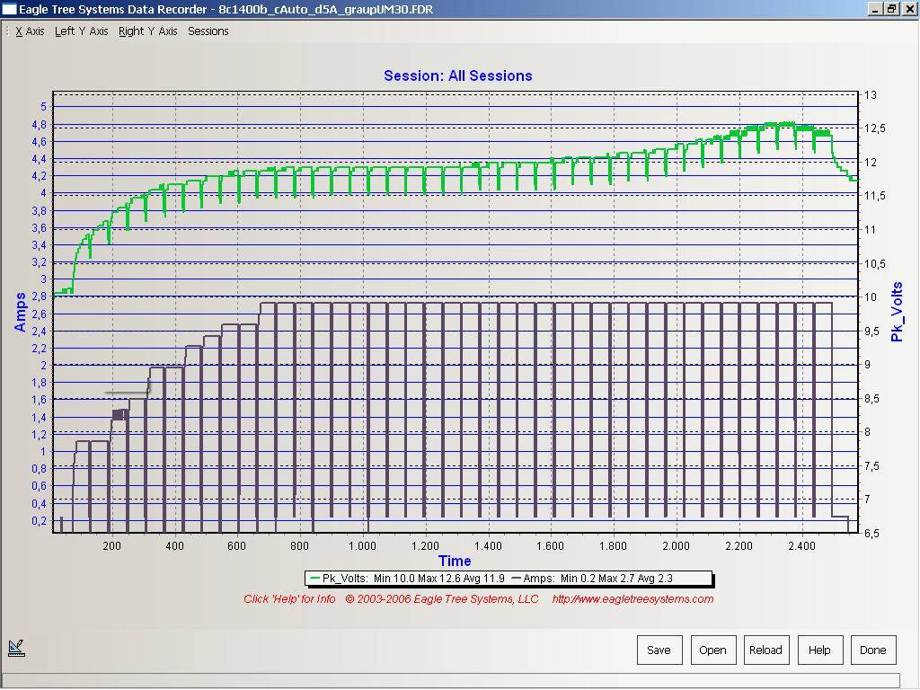
Task: Open Help for chart info
Action: click(819, 650)
